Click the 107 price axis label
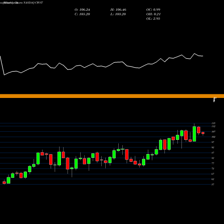 click(x=213, y=132)
